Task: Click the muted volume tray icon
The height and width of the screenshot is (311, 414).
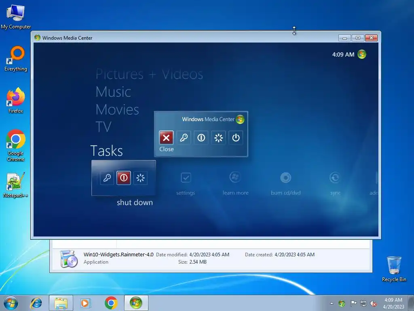Action: coord(373,303)
